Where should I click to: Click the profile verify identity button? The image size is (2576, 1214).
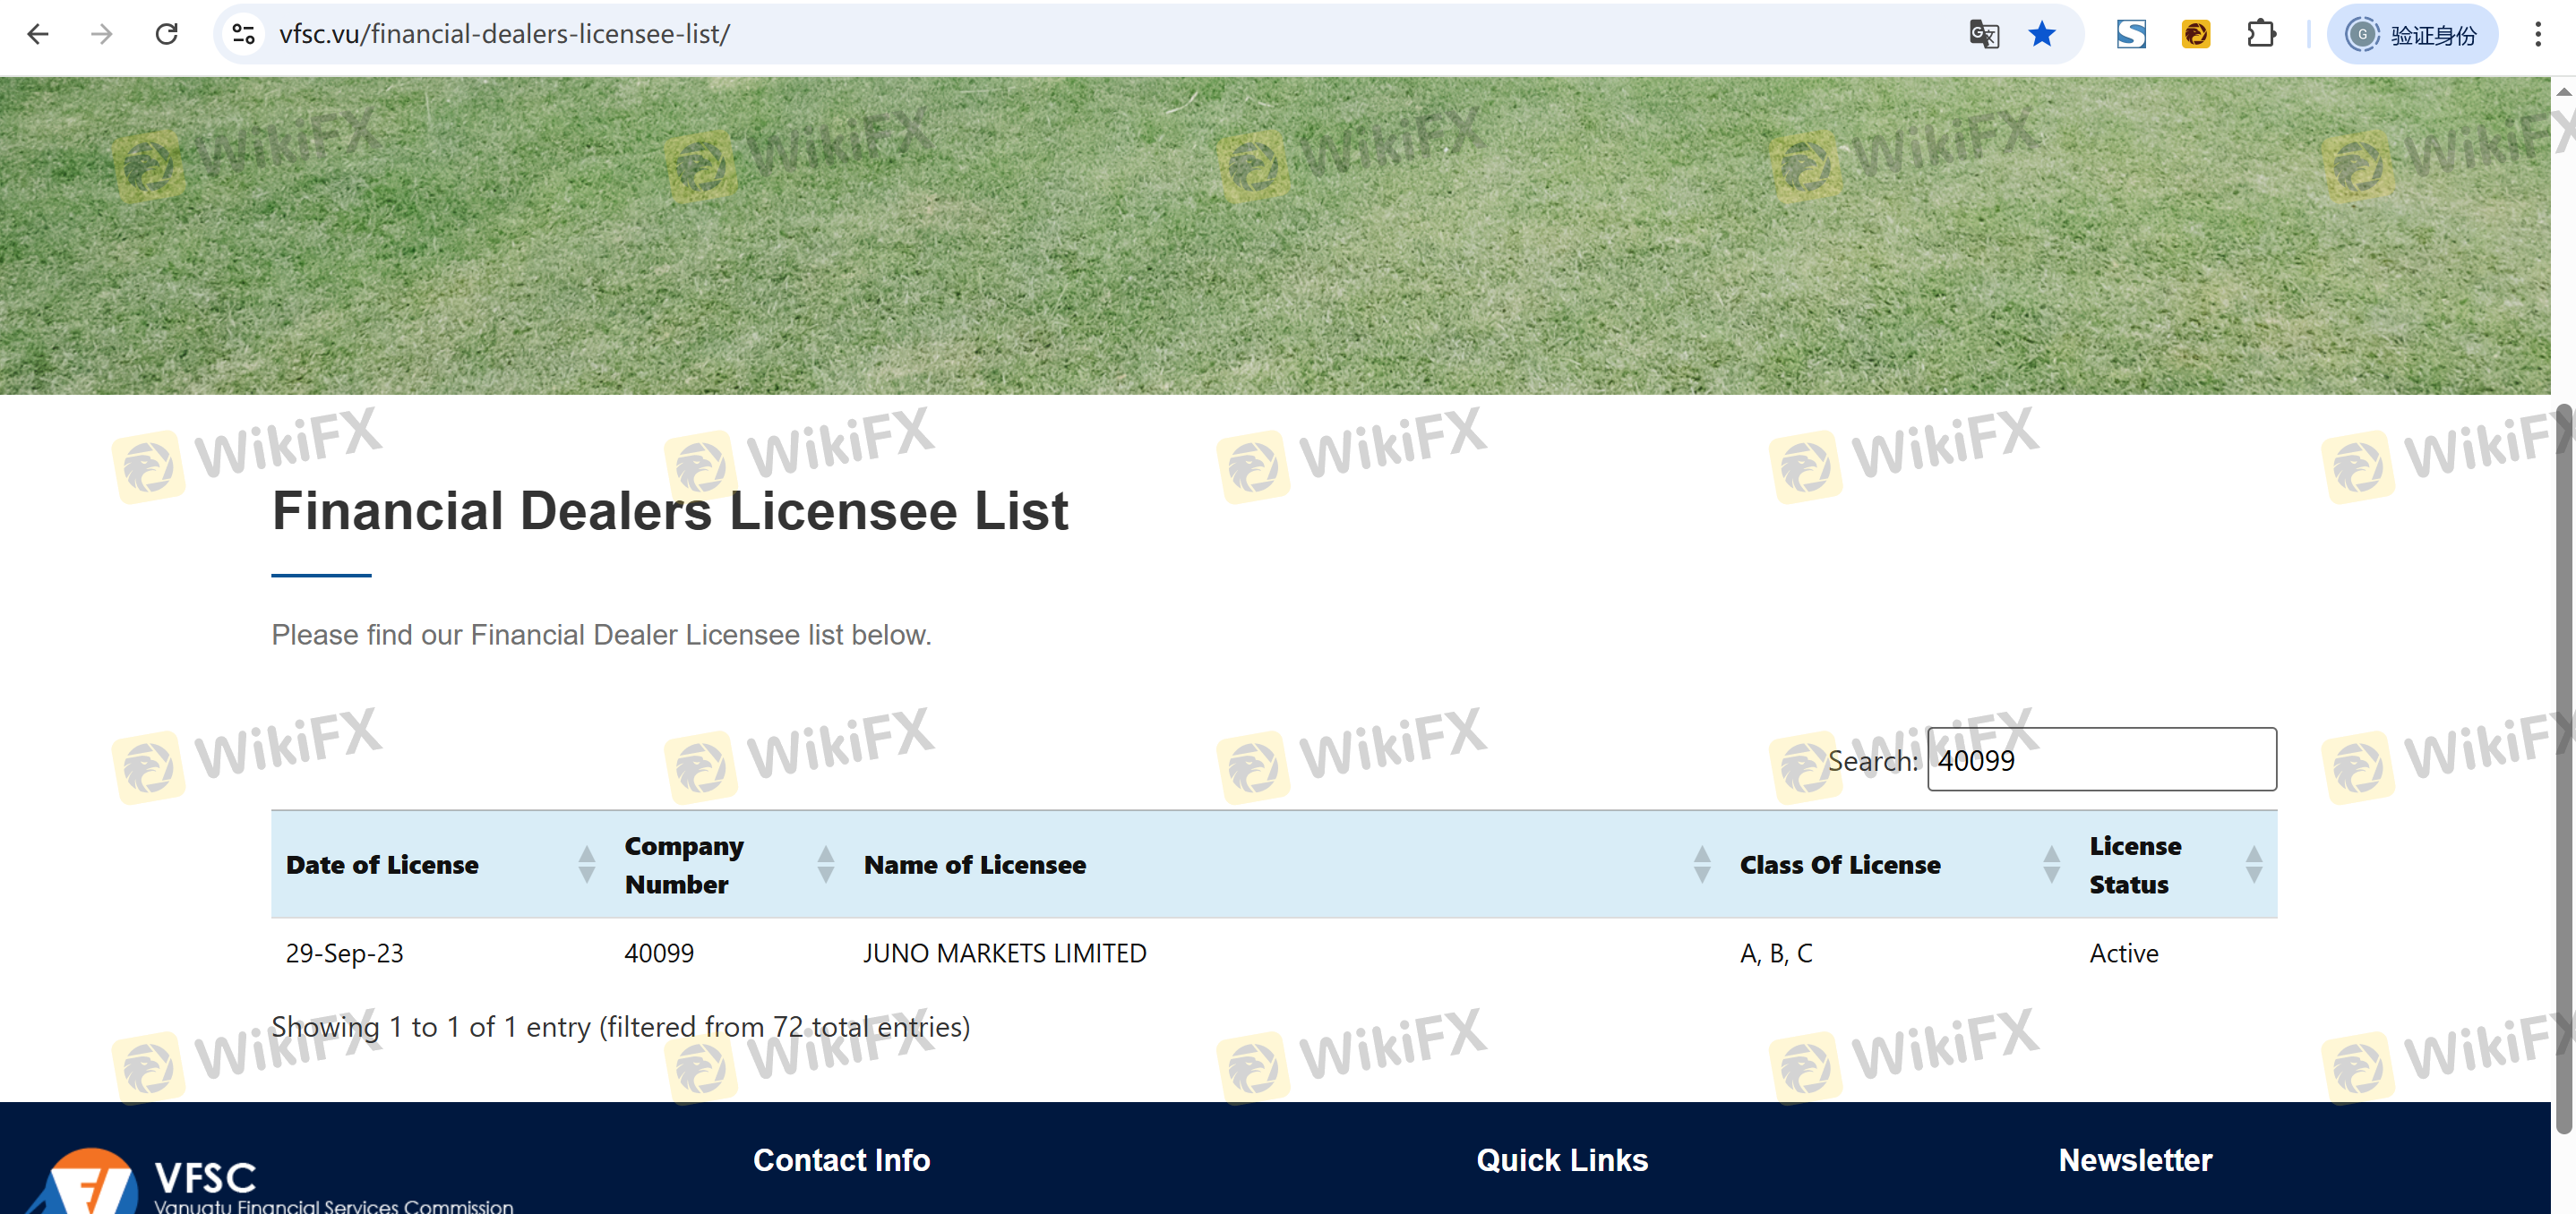click(2411, 34)
